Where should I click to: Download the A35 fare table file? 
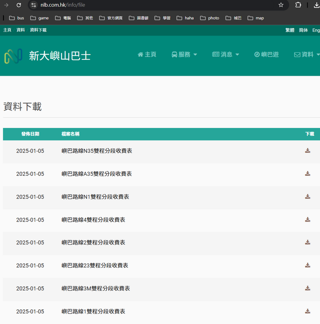pos(307,174)
